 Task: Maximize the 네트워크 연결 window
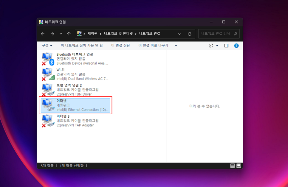(224, 22)
